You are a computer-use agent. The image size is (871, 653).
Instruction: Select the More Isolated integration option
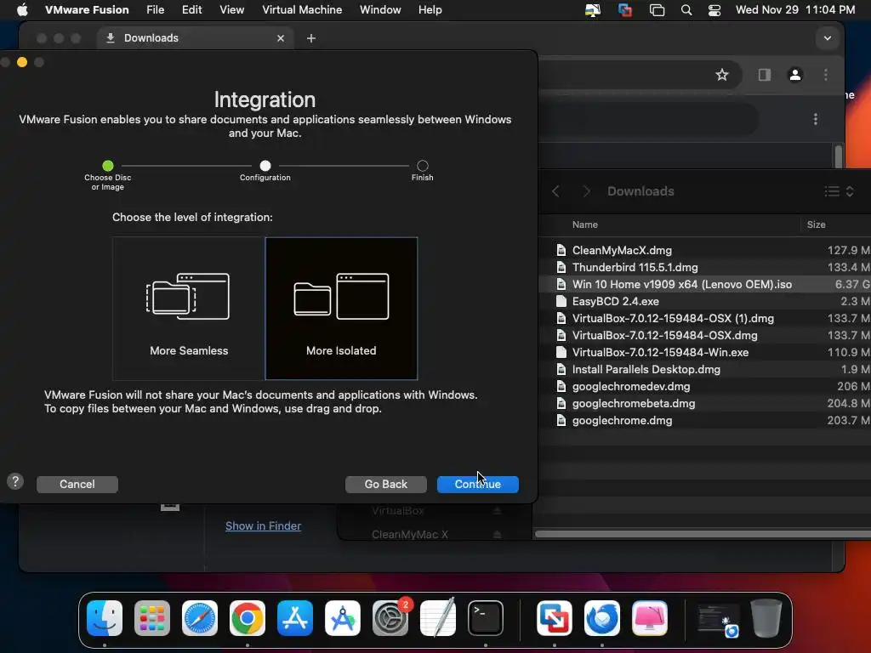(x=341, y=308)
